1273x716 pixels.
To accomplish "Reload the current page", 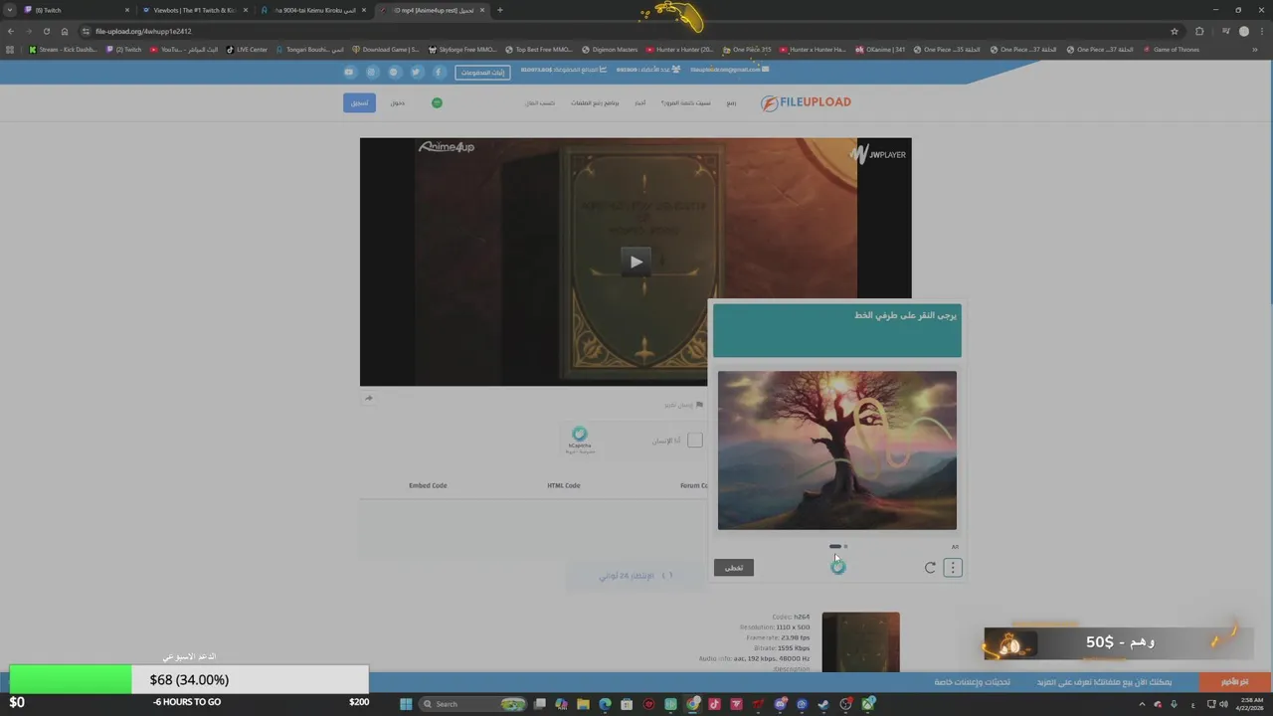I will (x=46, y=31).
